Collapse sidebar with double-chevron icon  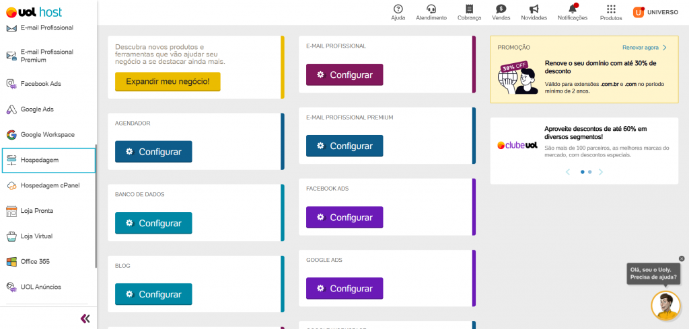[85, 318]
